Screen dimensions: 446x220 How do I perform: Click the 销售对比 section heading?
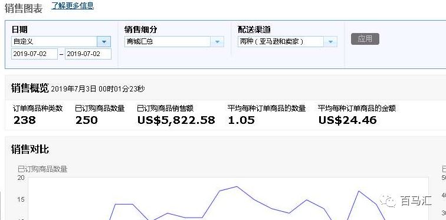pyautogui.click(x=30, y=149)
